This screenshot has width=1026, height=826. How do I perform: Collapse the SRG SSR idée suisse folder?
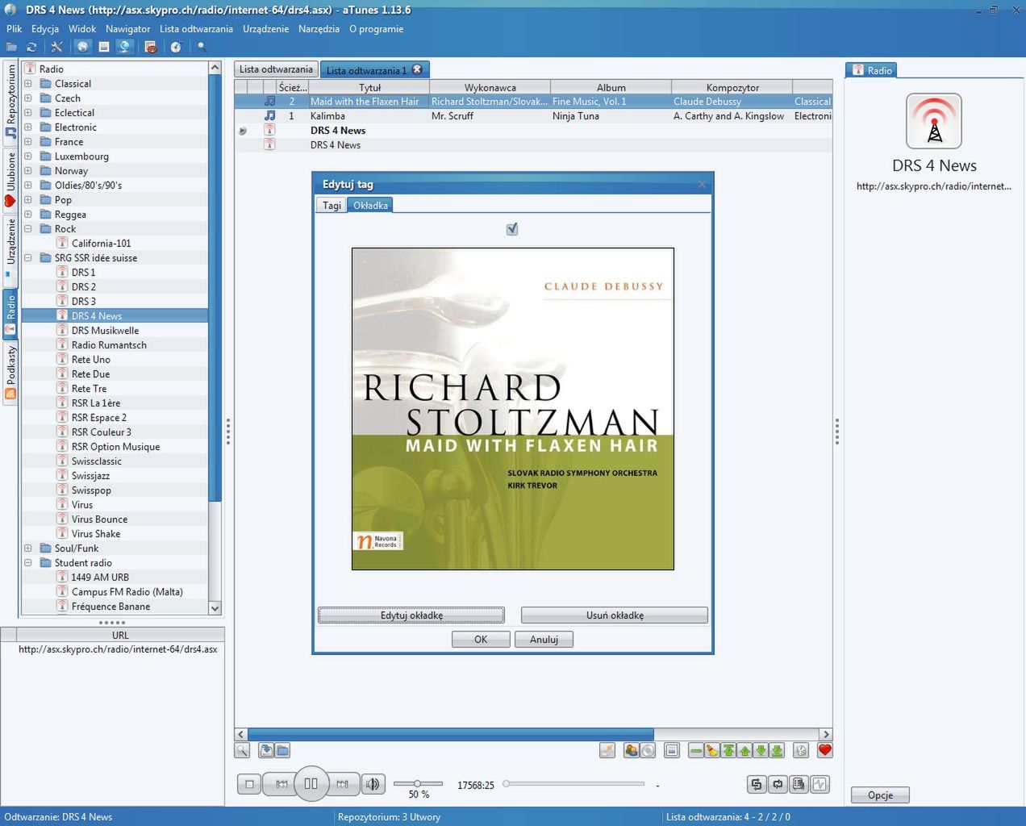(27, 258)
